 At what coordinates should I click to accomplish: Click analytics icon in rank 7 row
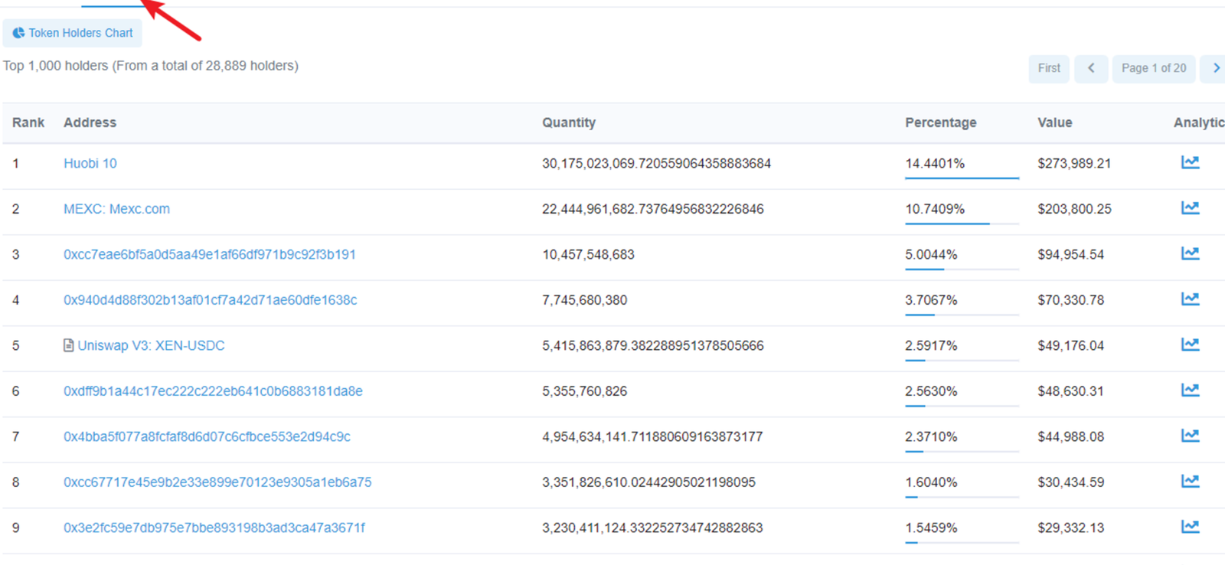[x=1190, y=436]
